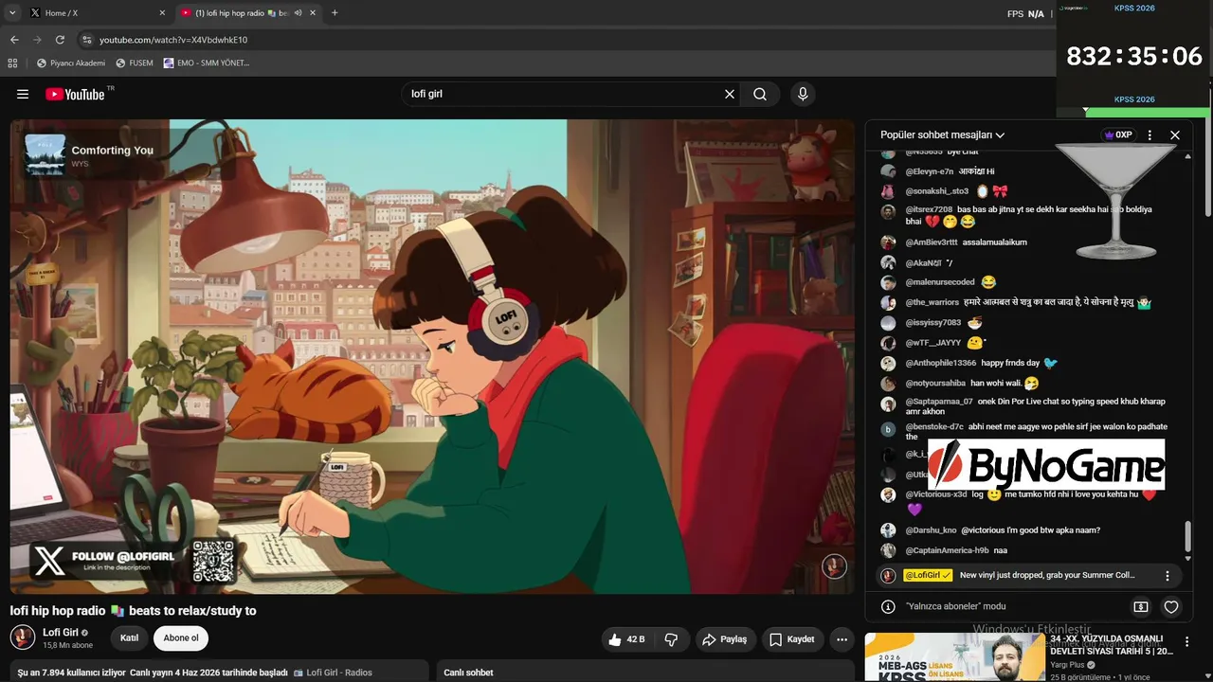Dislike the video with thumbs down

pos(671,639)
